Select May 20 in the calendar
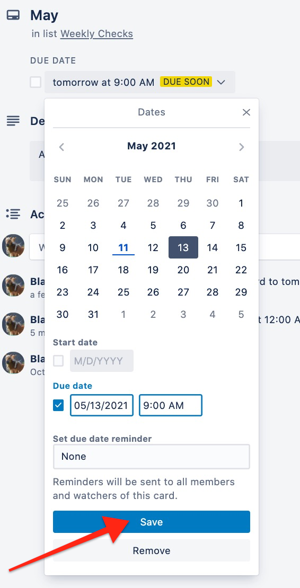Image resolution: width=300 pixels, height=588 pixels. (x=183, y=270)
